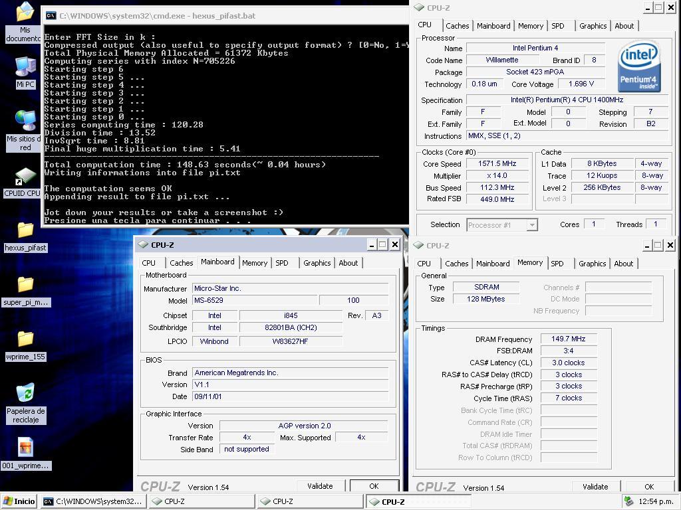Open Mainboard tab in top CPU-Z window
Viewport: 681px width, 510px height.
(493, 26)
